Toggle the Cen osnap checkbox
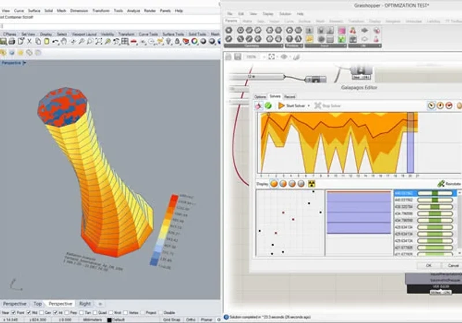 (x=41, y=313)
